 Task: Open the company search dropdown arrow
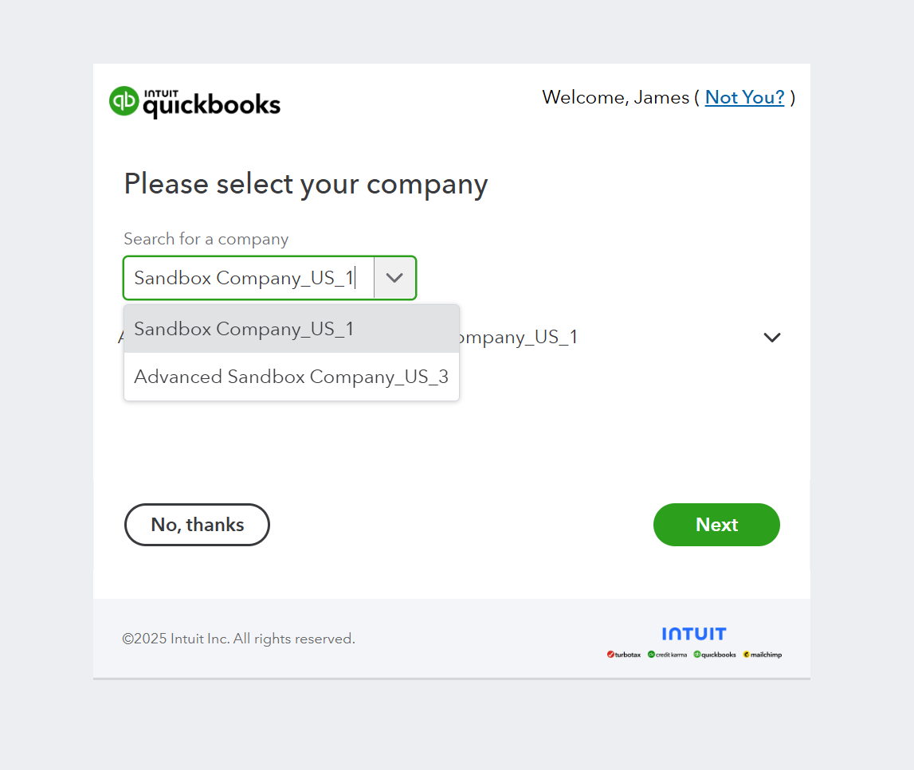[x=394, y=278]
